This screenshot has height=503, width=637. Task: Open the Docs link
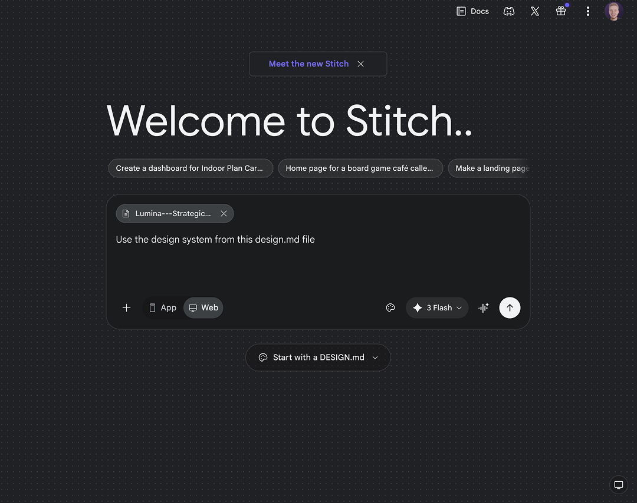click(x=472, y=11)
